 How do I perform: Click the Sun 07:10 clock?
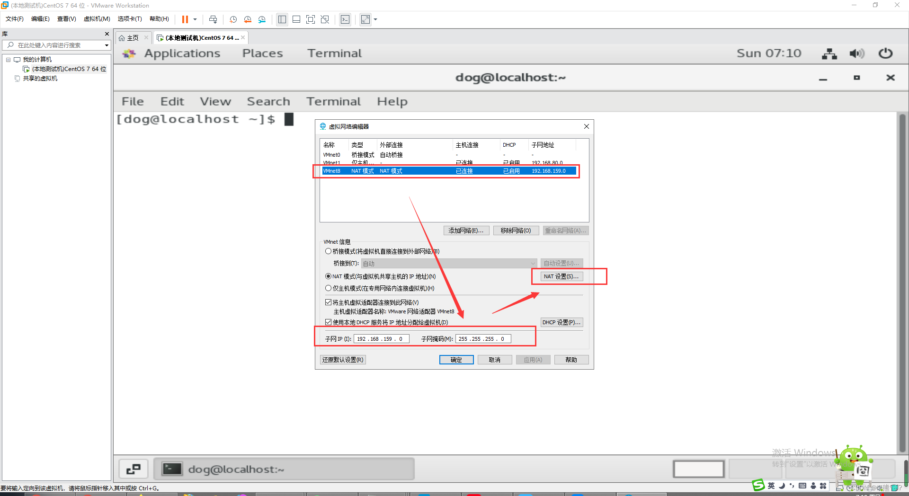pos(769,53)
